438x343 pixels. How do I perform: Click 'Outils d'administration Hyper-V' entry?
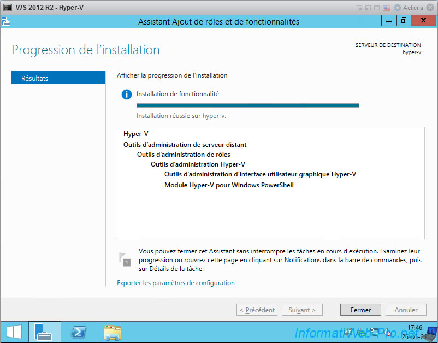(x=198, y=164)
